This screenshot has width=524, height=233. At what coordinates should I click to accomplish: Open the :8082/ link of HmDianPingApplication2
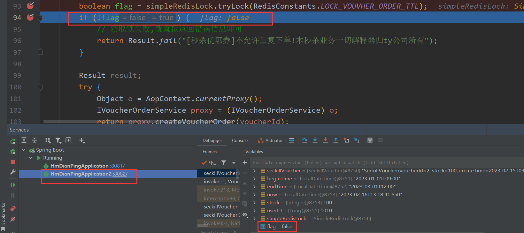click(x=120, y=174)
